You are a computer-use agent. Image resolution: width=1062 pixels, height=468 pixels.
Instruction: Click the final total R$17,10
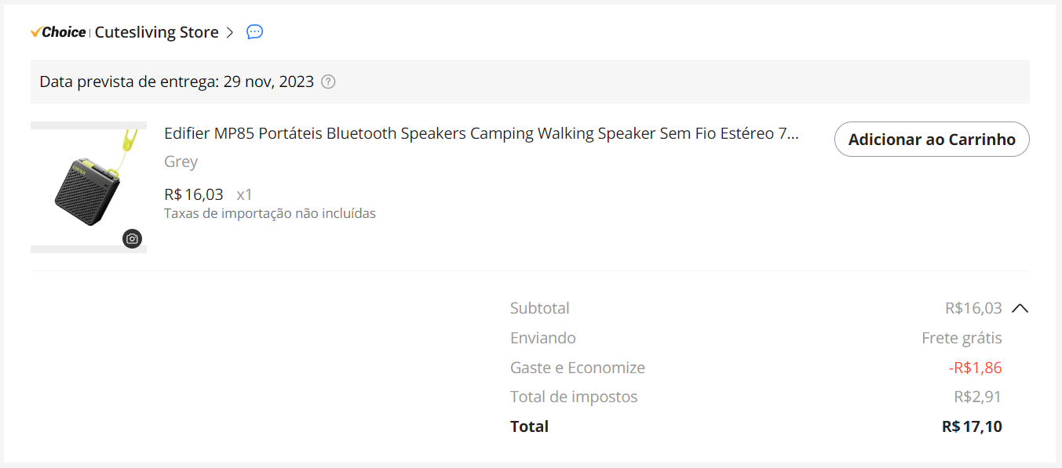click(972, 426)
